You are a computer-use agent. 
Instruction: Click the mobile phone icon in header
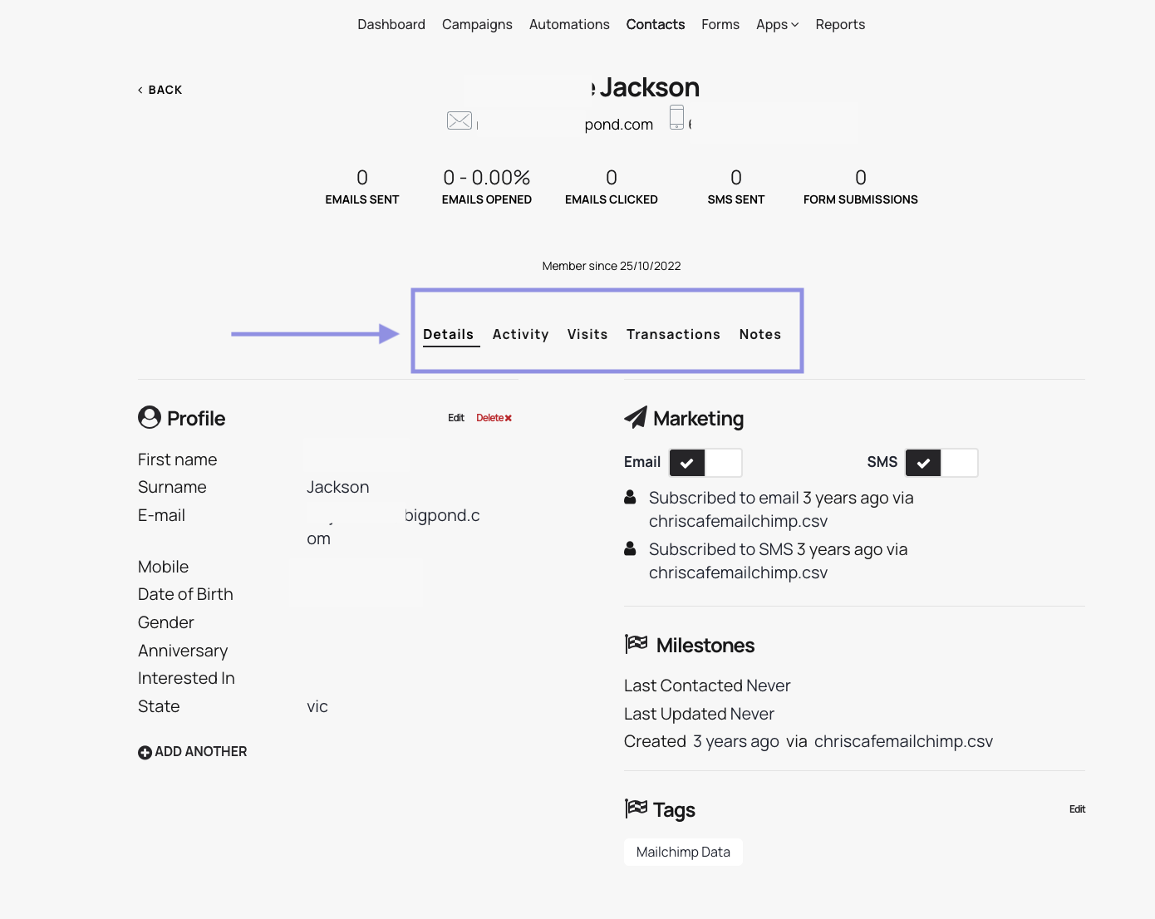pos(677,117)
